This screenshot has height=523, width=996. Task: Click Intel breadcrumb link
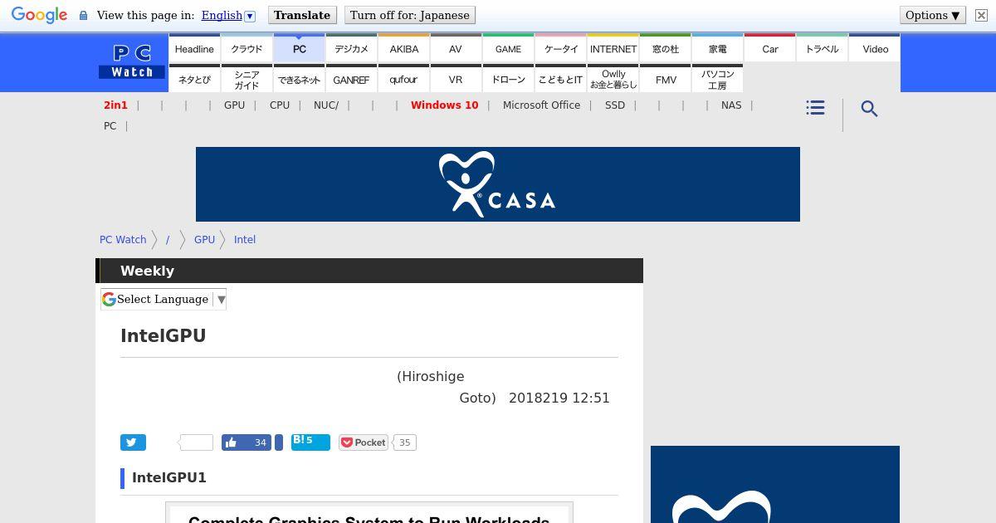(x=245, y=239)
